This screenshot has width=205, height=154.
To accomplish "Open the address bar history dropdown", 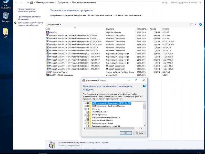I will 163,3.
